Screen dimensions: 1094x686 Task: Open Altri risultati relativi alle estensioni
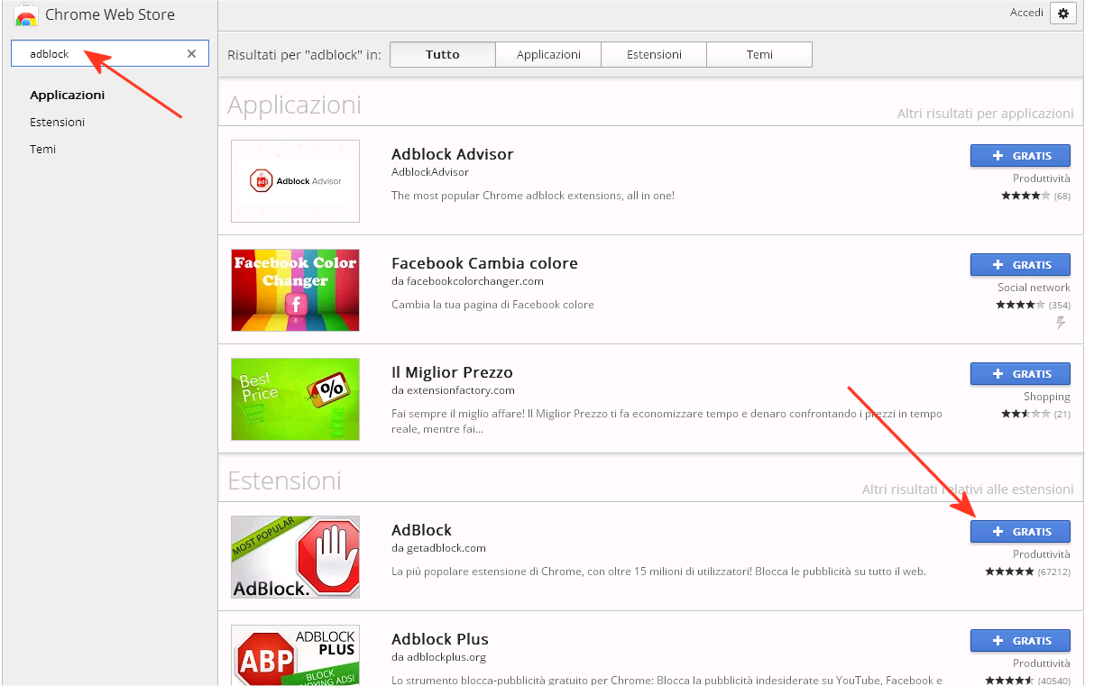(968, 489)
